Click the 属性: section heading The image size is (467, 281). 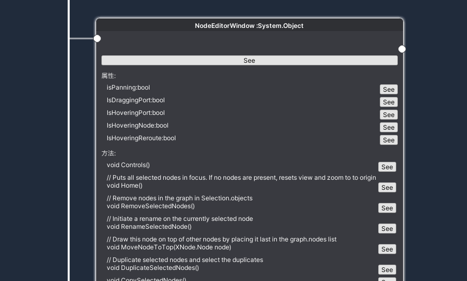click(x=109, y=76)
